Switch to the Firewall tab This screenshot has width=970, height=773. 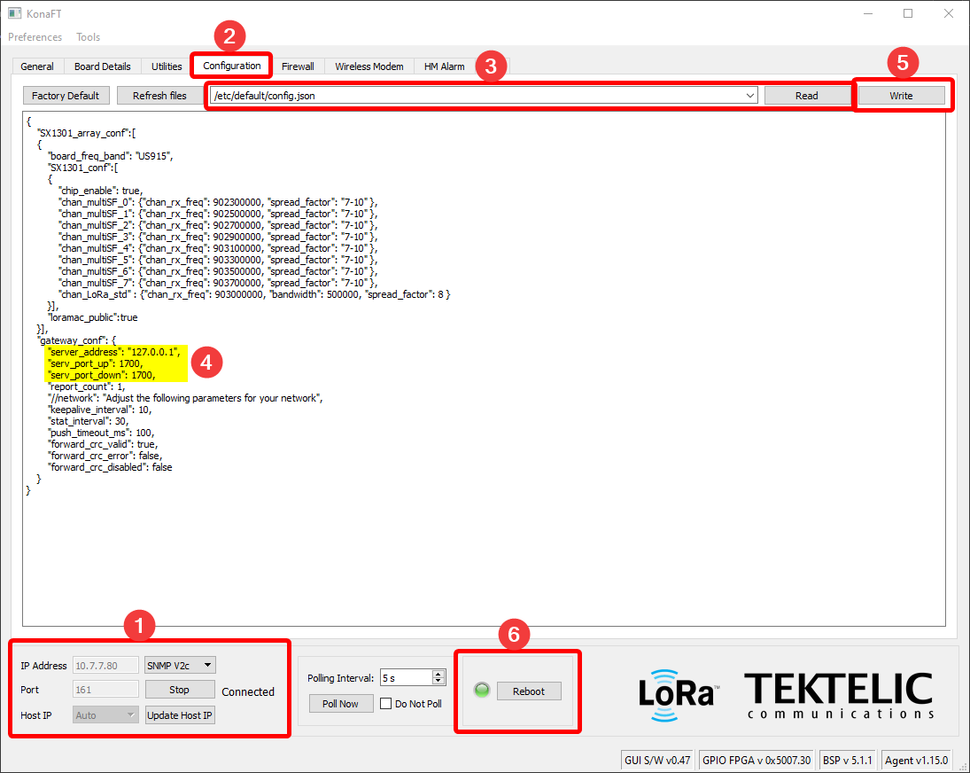click(298, 66)
